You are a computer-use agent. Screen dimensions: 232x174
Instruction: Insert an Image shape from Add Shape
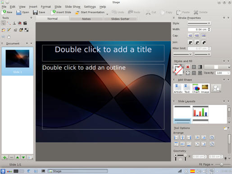tap(205, 88)
